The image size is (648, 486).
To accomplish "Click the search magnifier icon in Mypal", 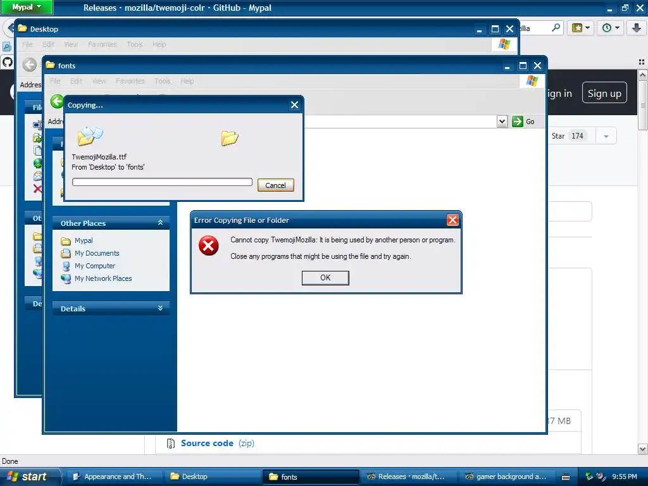I will 556,28.
